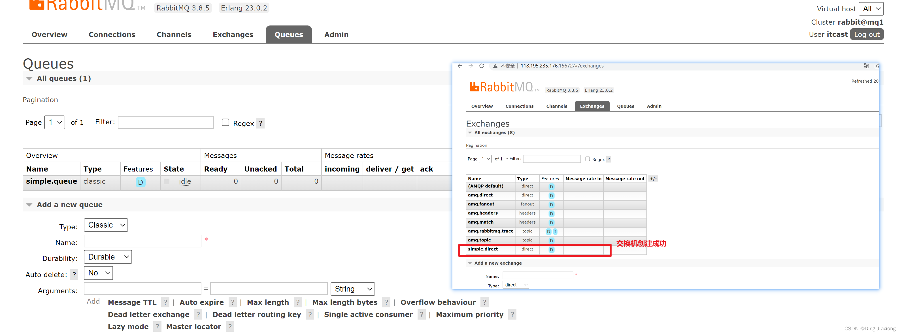Click the Auto expire help icon
This screenshot has height=334, width=900.
(x=233, y=302)
